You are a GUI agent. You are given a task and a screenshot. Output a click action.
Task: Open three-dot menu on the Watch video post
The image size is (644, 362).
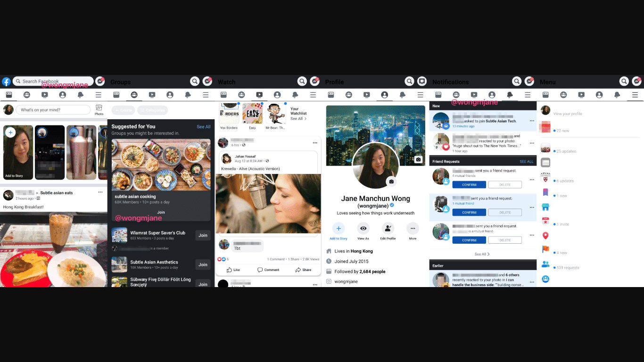(315, 143)
